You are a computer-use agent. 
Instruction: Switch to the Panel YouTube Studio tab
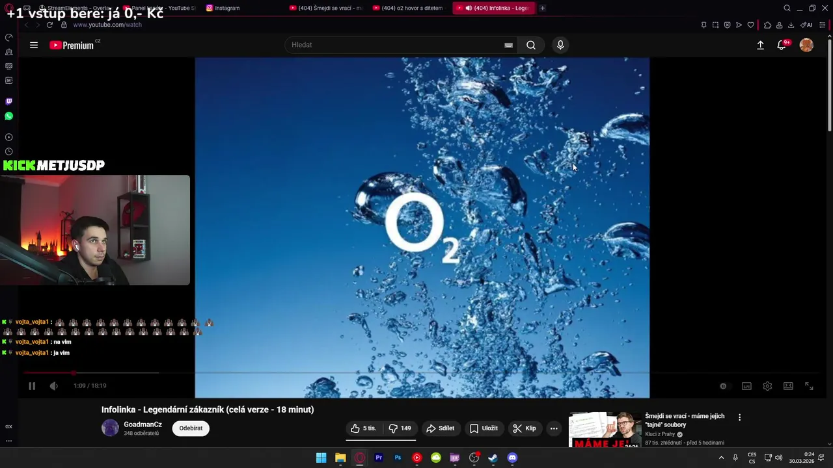pyautogui.click(x=159, y=8)
